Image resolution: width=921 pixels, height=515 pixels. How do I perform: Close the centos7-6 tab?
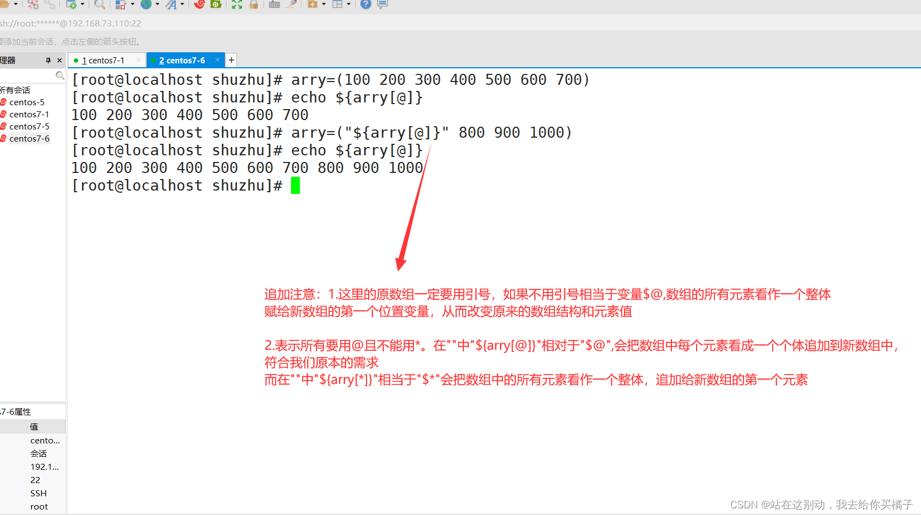coord(217,60)
